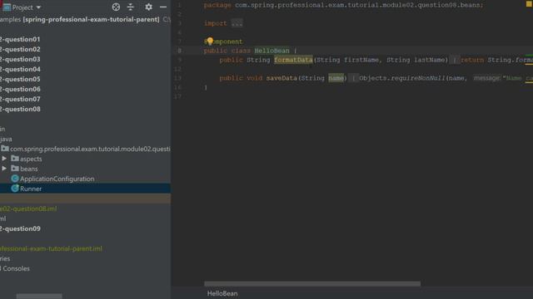The image size is (533, 299).
Task: Click the Consoles entry in tree
Action: point(15,268)
